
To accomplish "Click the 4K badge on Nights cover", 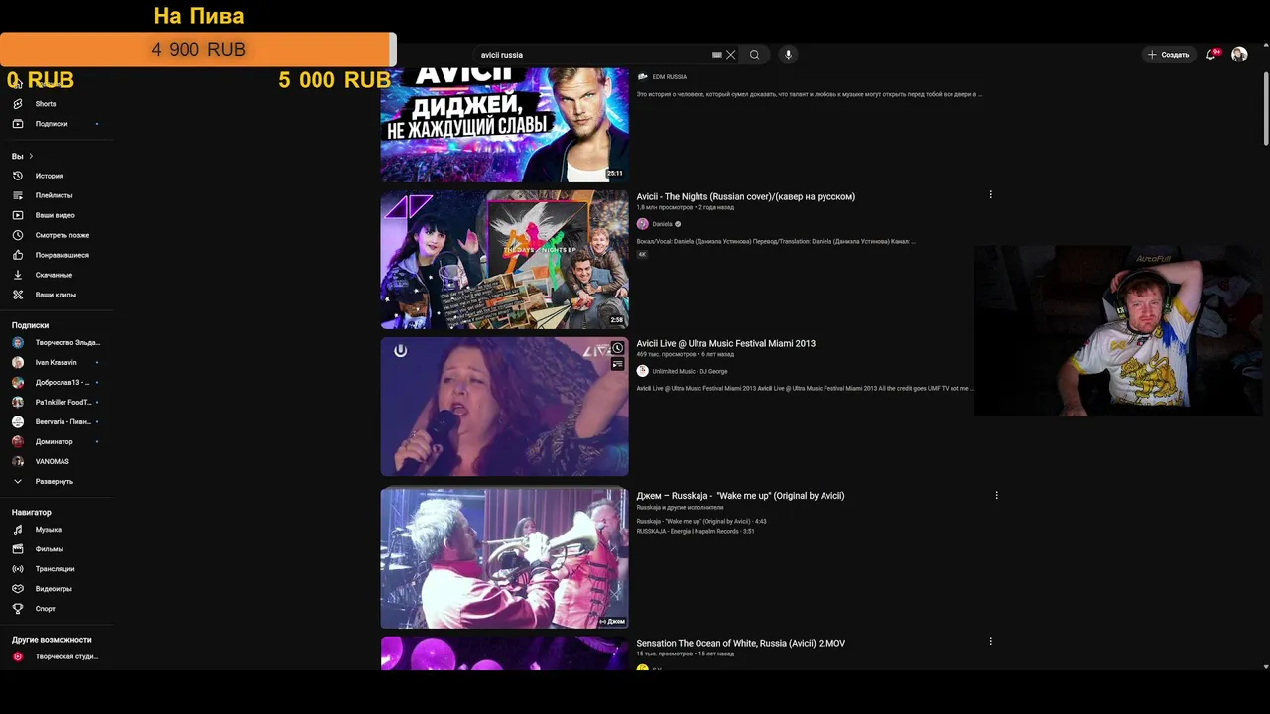I will click(x=642, y=254).
